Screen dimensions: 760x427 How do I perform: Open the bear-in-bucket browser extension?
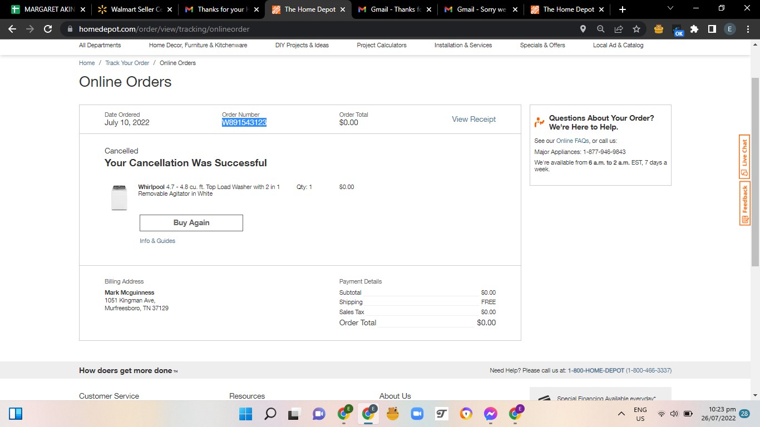pos(659,29)
